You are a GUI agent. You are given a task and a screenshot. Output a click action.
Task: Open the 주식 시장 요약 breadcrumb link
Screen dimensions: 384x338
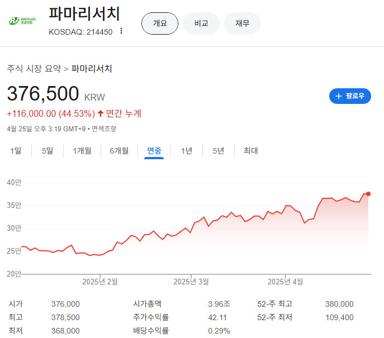[x=34, y=69]
